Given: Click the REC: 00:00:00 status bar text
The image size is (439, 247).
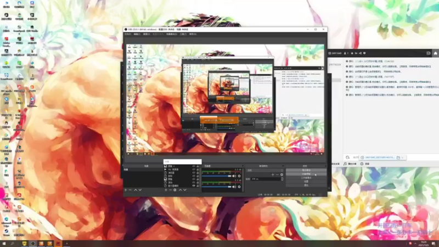Looking at the screenshot, I should pyautogui.click(x=284, y=195).
